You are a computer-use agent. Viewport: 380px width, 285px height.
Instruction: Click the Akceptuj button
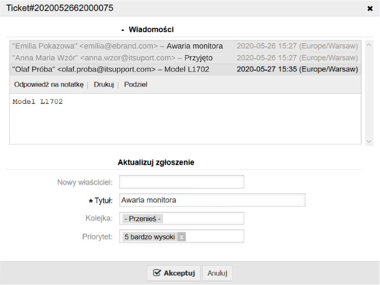[174, 273]
